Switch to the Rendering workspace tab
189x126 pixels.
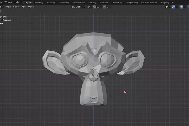tap(117, 3)
